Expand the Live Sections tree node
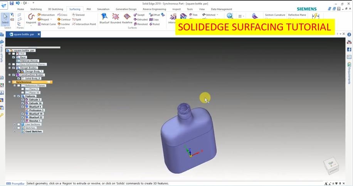Screen dimensions: 353x186 pos(14,124)
